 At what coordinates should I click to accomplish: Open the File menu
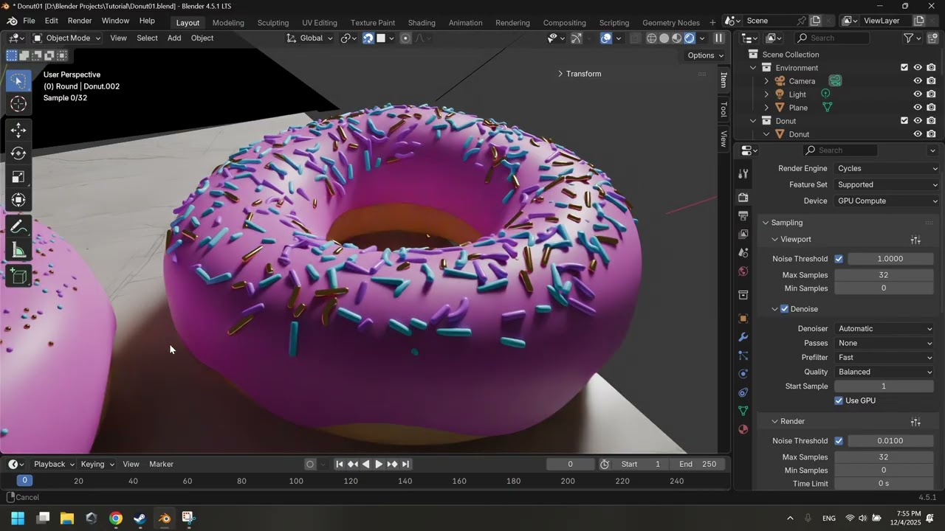pyautogui.click(x=29, y=21)
